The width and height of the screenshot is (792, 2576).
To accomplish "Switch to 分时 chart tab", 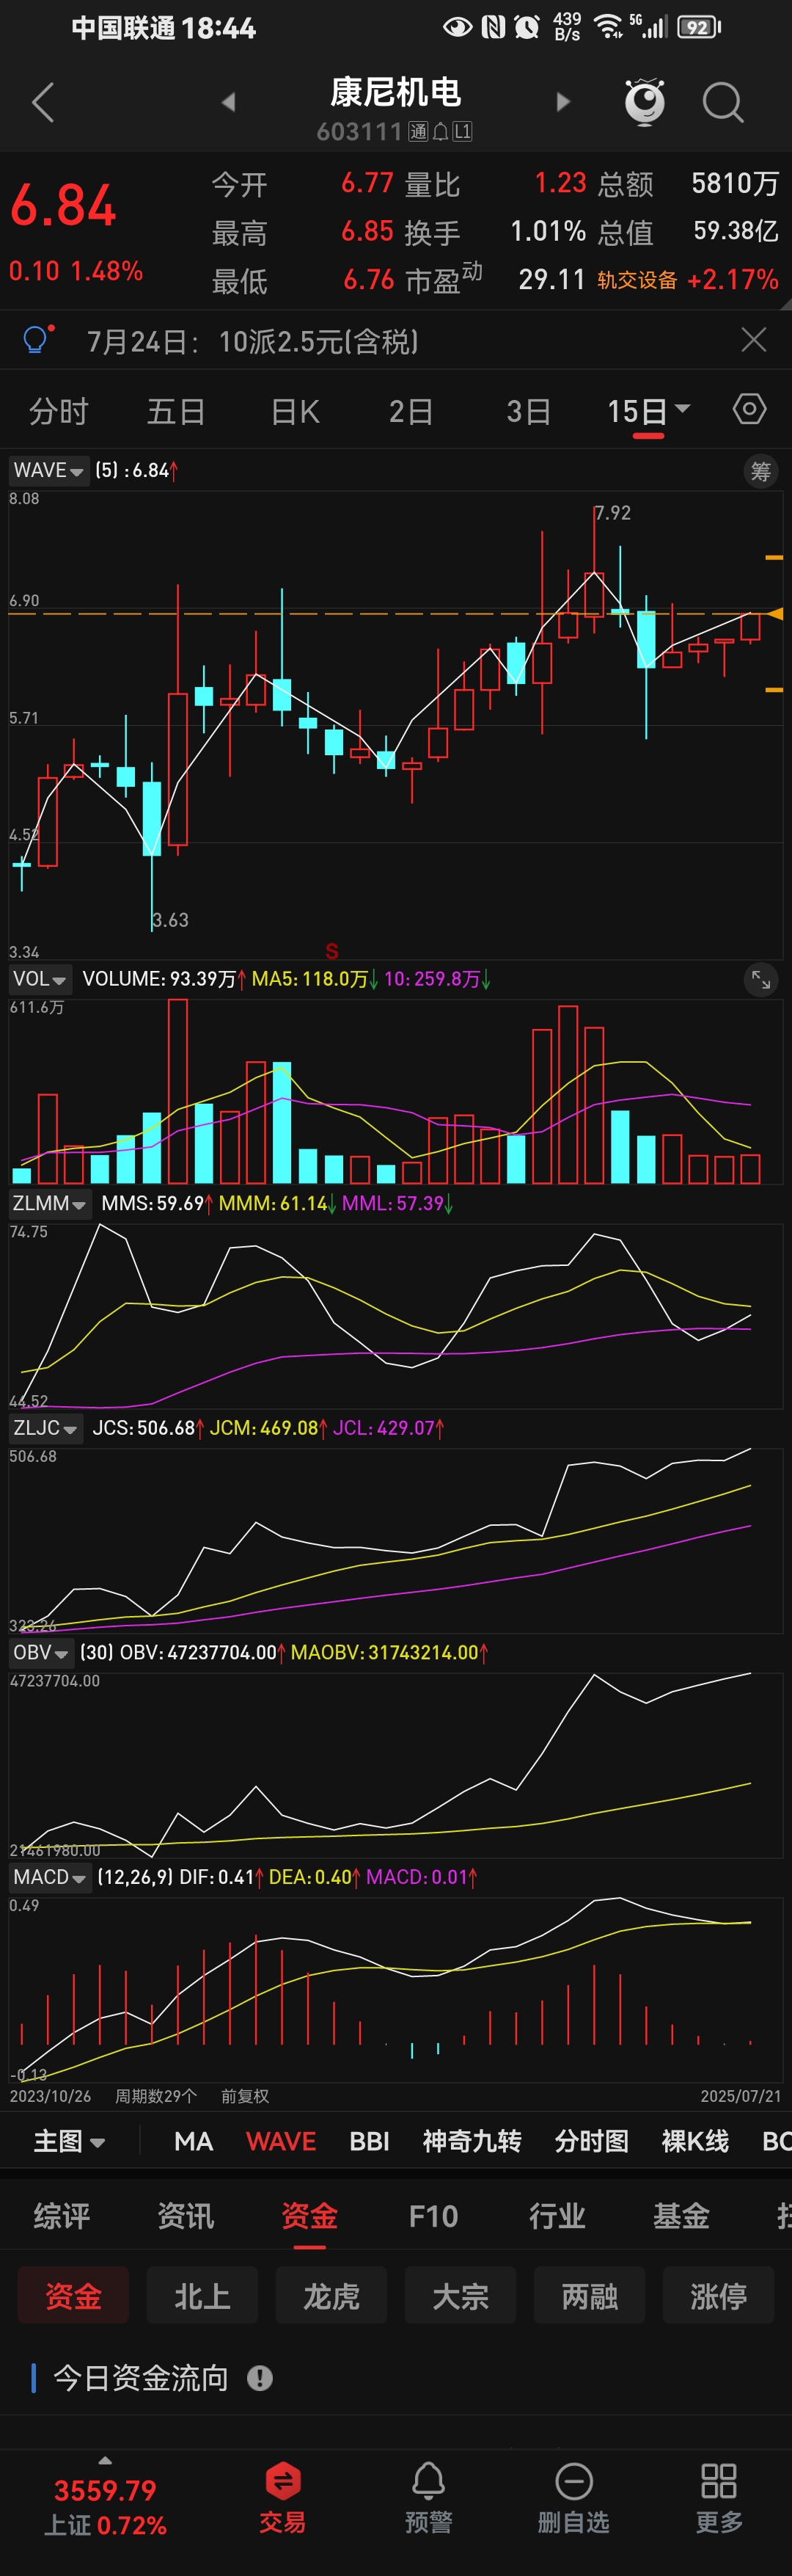I will [x=58, y=411].
